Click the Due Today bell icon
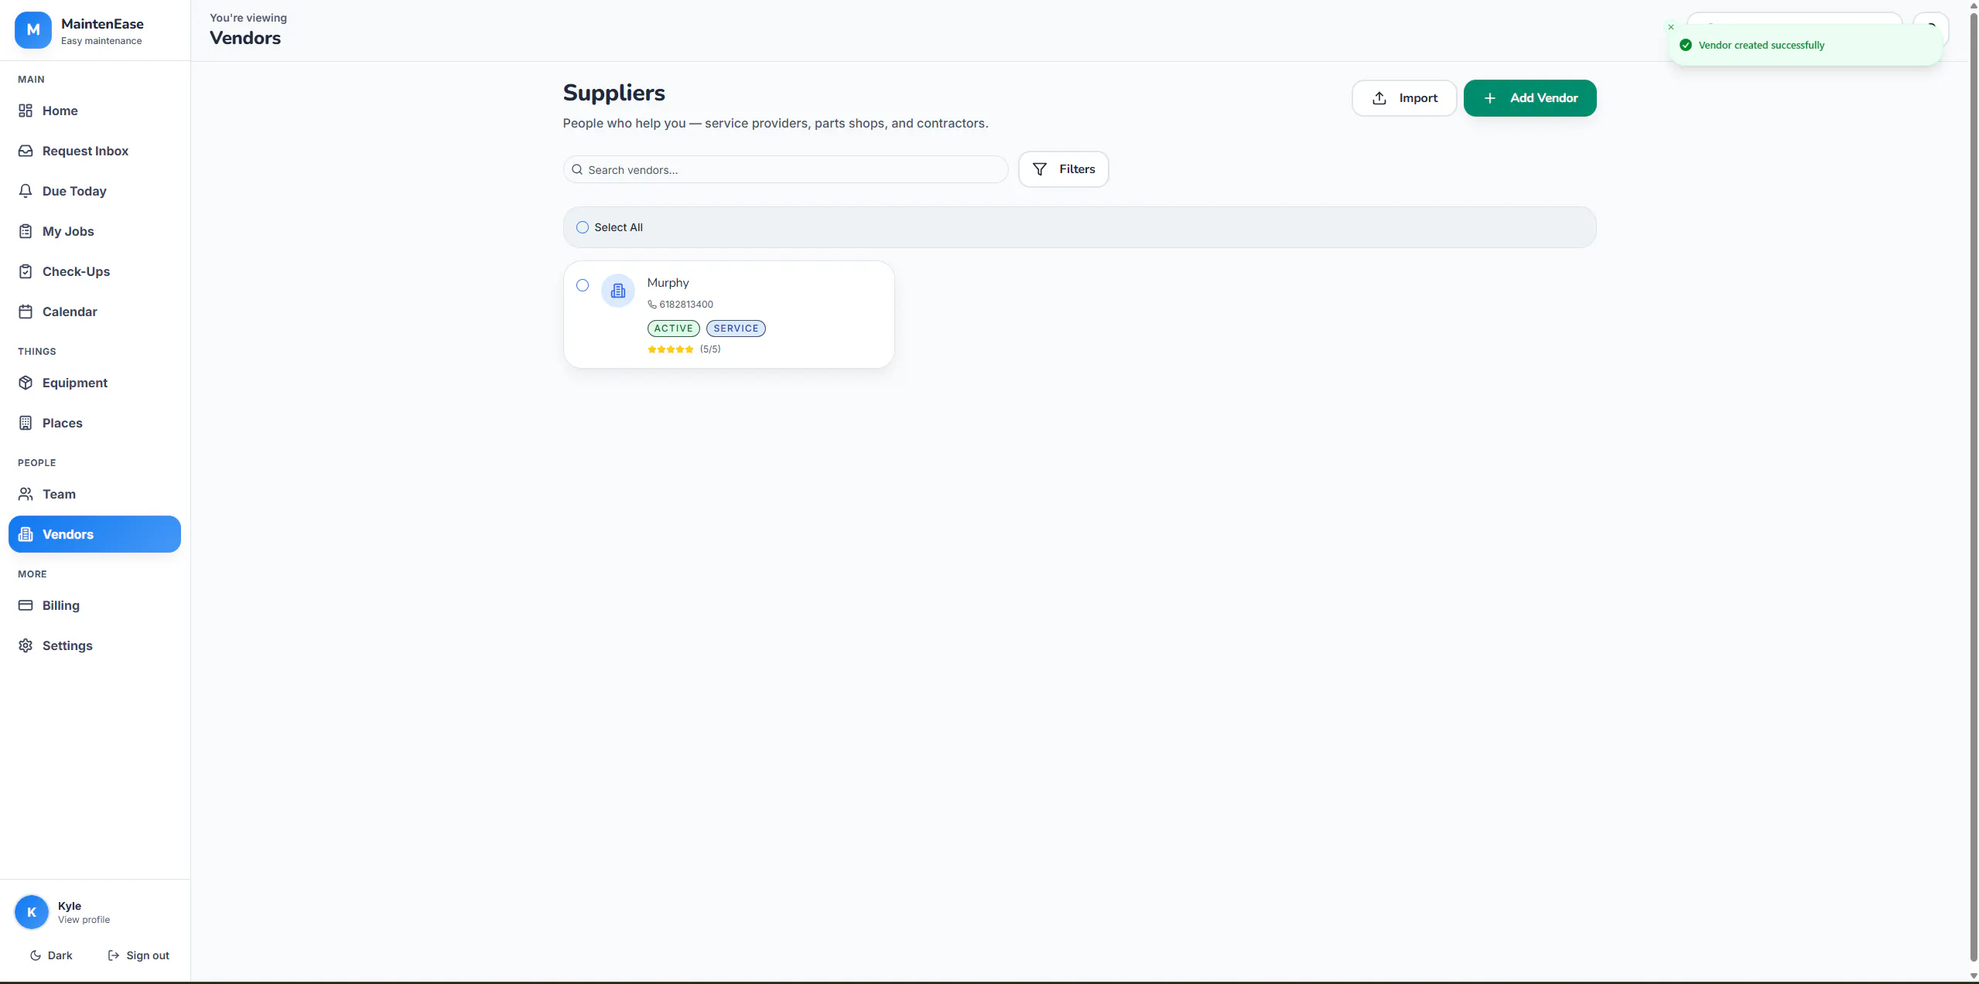The image size is (1979, 984). 26,191
